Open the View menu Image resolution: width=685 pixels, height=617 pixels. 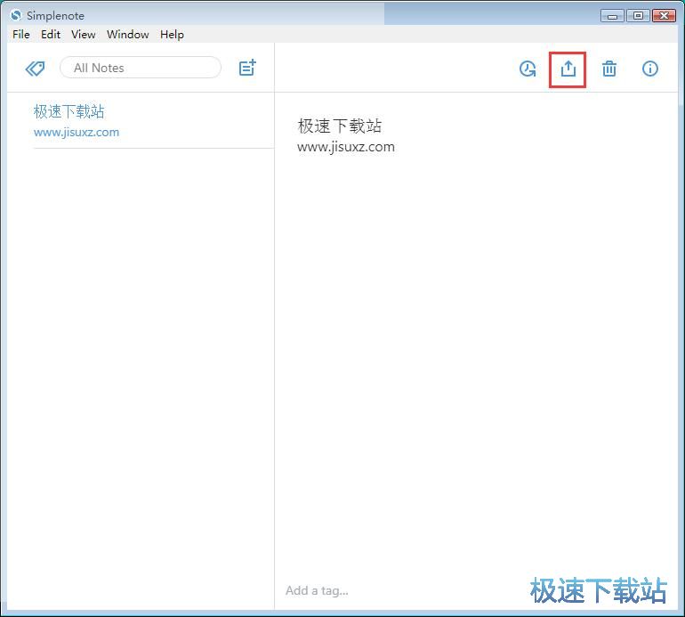click(x=83, y=34)
